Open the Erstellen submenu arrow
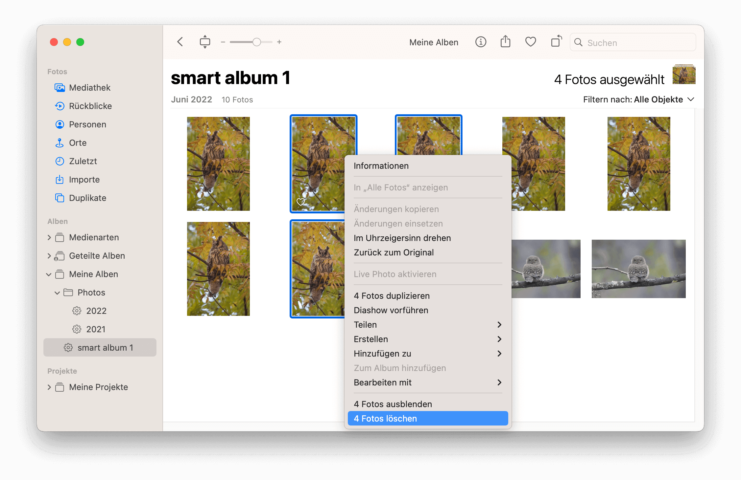Image resolution: width=741 pixels, height=480 pixels. point(499,339)
